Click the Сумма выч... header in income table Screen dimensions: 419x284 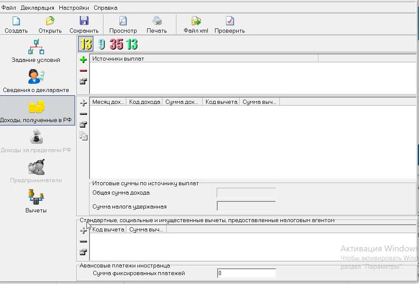pos(260,102)
